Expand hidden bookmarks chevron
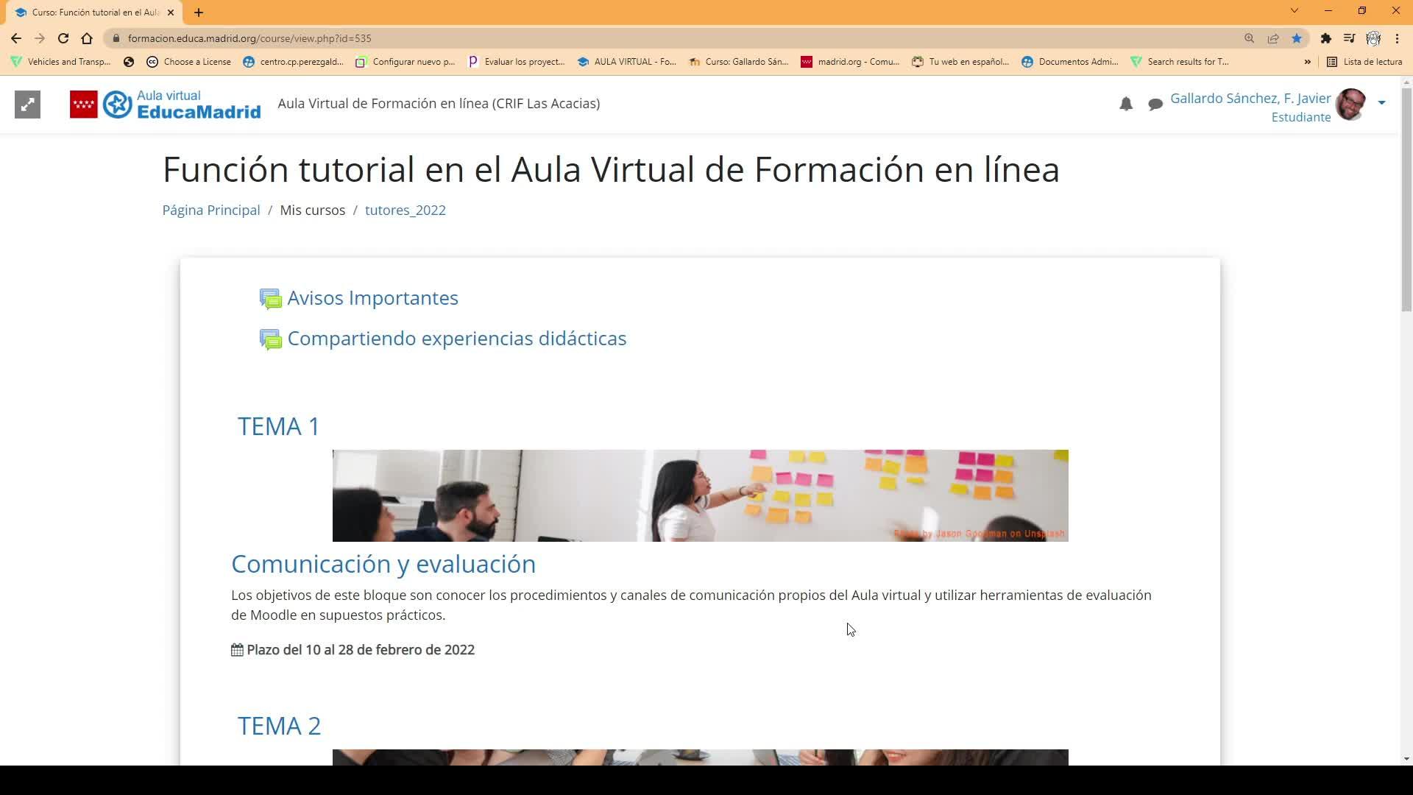The image size is (1413, 795). (1308, 62)
